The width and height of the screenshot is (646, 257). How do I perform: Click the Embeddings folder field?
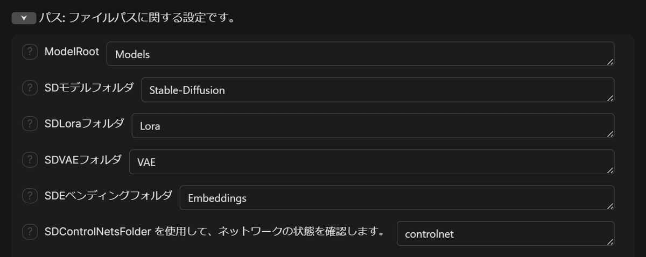click(x=396, y=198)
